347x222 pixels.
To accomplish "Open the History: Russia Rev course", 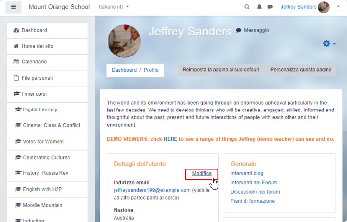I will (x=47, y=173).
